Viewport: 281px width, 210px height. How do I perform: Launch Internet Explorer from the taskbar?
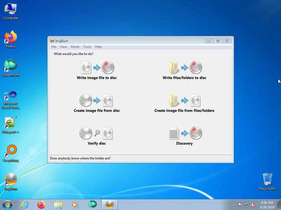[x=24, y=205]
